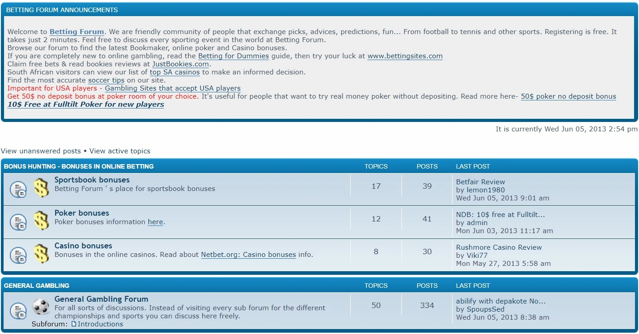This screenshot has height=334, width=639.
Task: View unanswered posts
Action: tap(41, 151)
